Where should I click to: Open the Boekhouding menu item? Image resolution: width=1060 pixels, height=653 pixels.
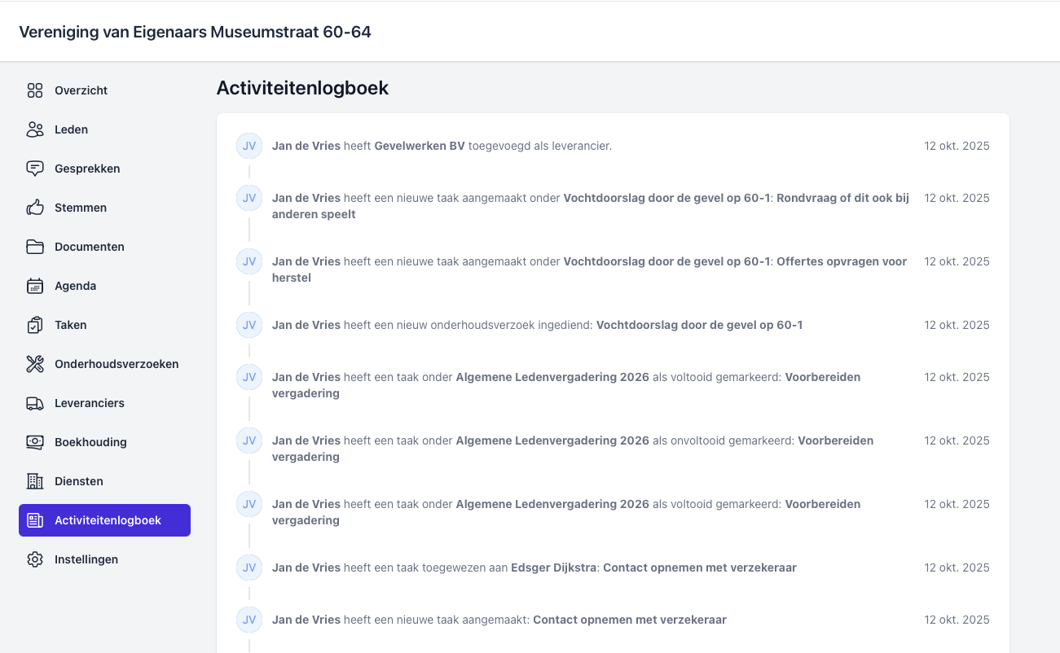(x=90, y=442)
